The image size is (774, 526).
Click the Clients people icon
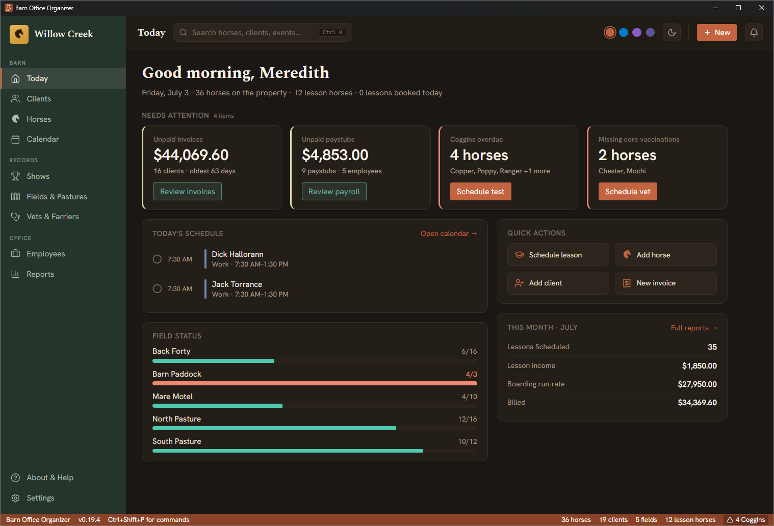[x=16, y=99]
